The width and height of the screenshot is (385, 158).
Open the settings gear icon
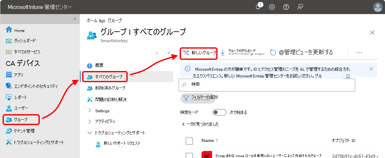(x=272, y=7)
